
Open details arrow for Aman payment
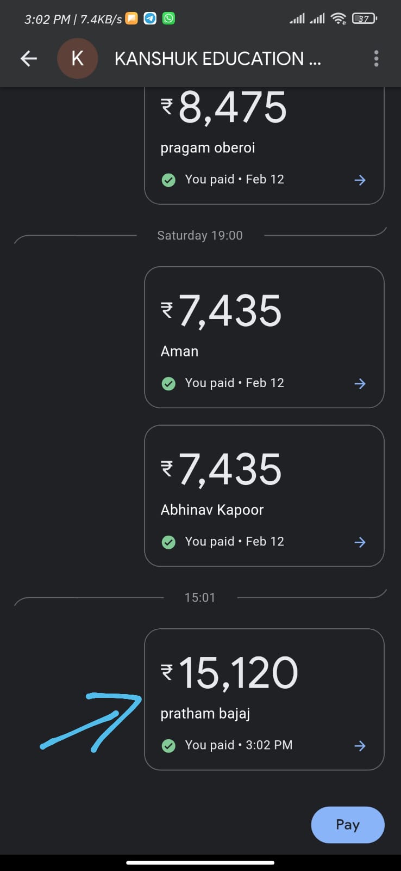(360, 384)
